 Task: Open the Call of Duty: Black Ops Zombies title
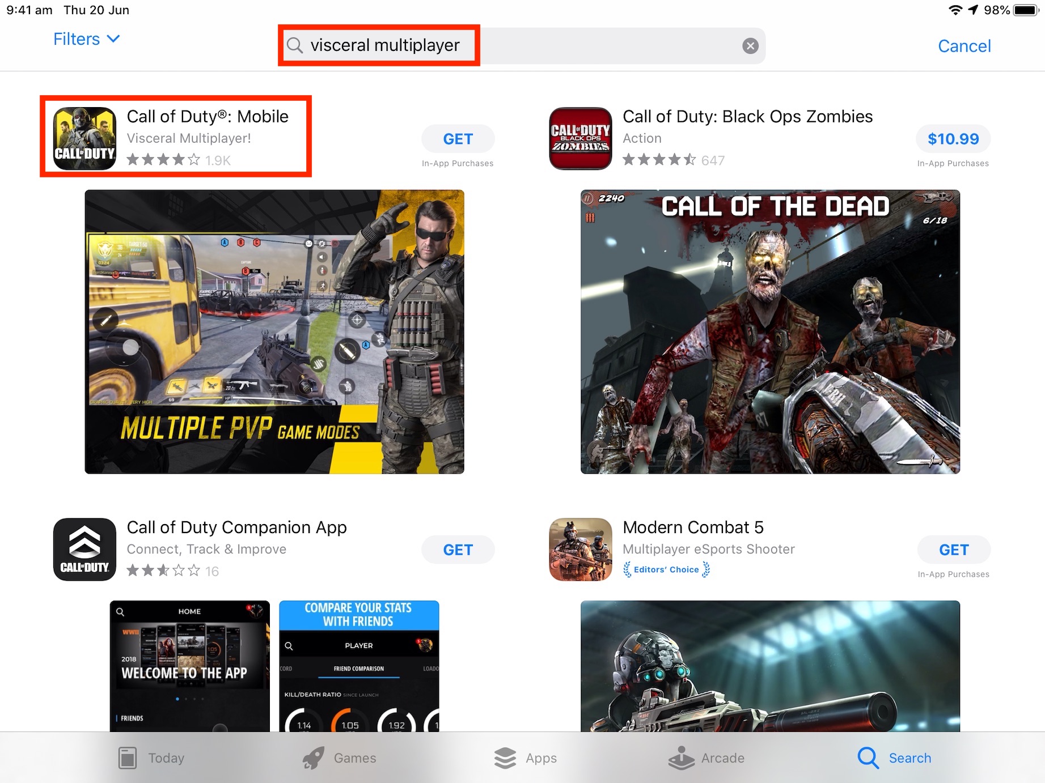747,116
